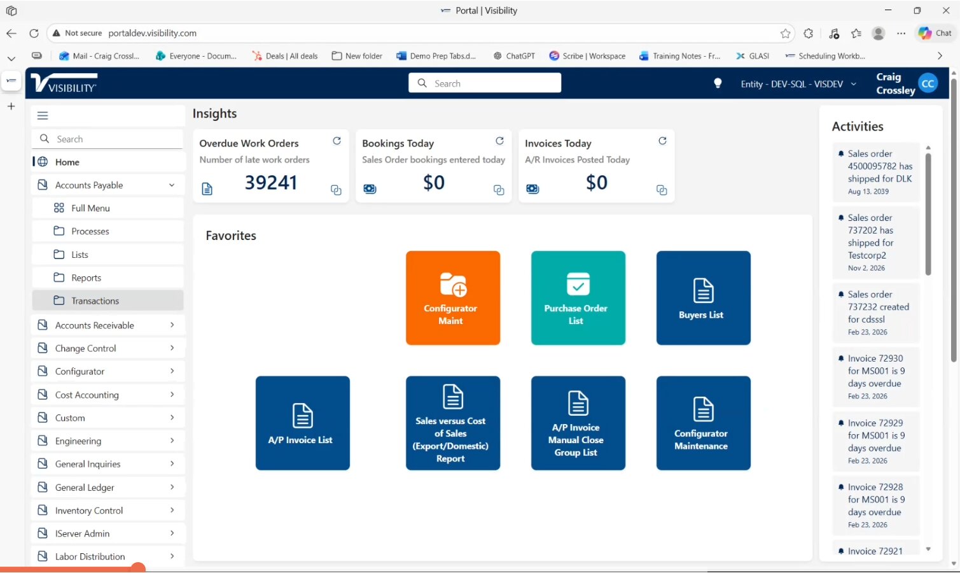960x573 pixels.
Task: Select Full Menu under Accounts Payable
Action: pyautogui.click(x=90, y=208)
